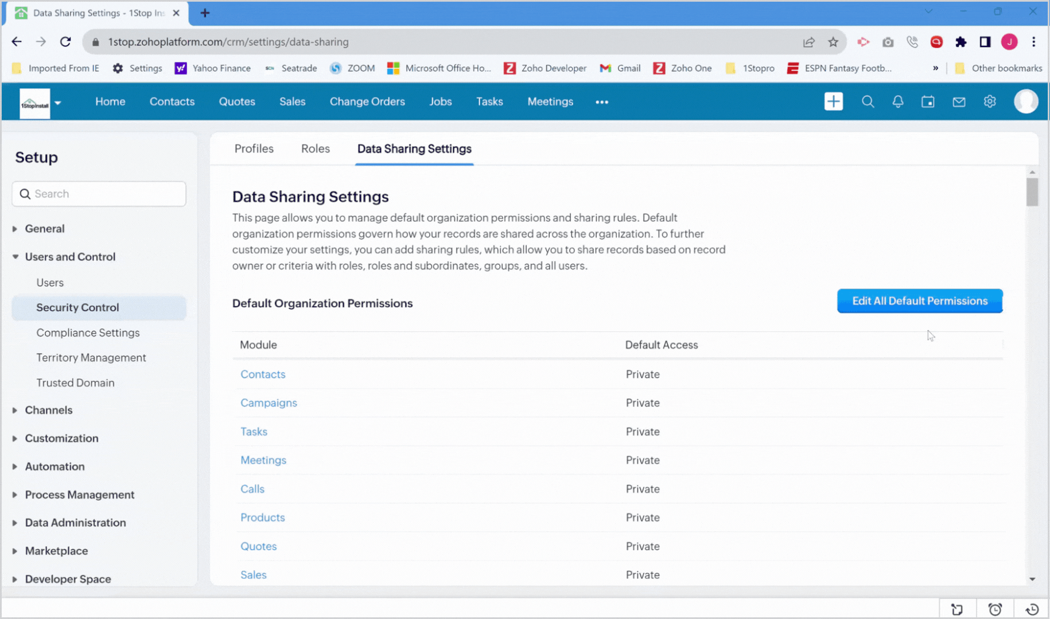Open the mail envelope icon

point(959,101)
